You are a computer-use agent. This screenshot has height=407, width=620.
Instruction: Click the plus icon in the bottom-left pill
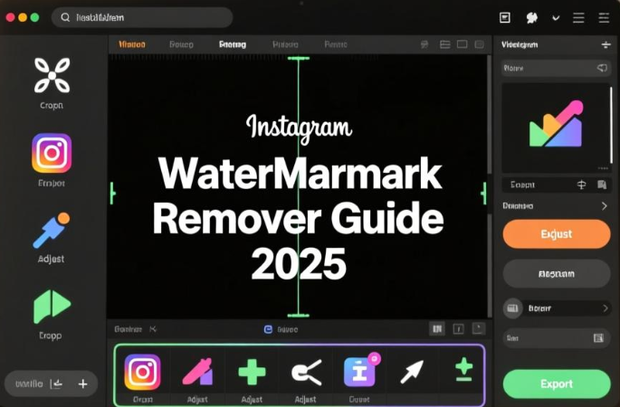coord(82,383)
